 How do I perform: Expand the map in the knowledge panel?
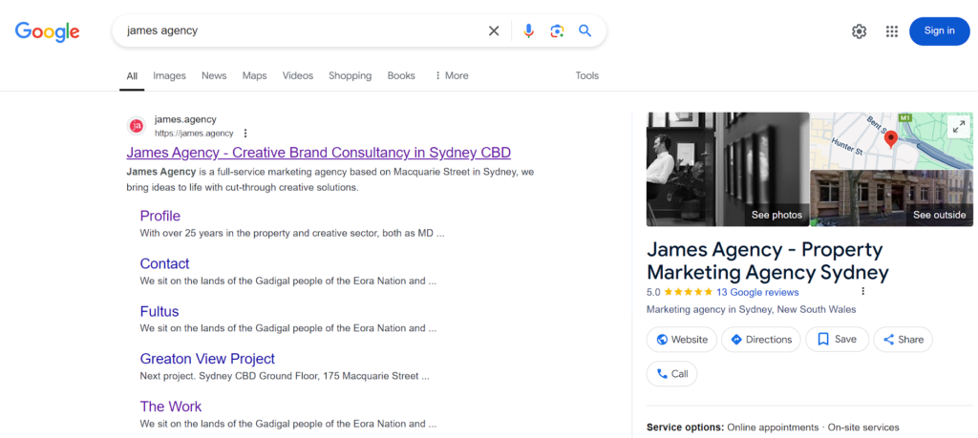click(957, 128)
